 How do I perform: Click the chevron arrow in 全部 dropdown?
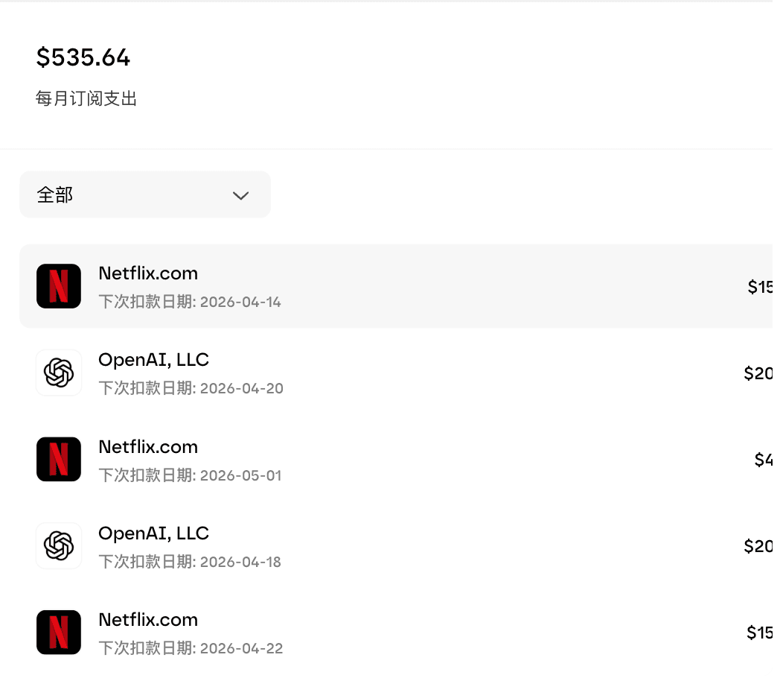pyautogui.click(x=240, y=196)
